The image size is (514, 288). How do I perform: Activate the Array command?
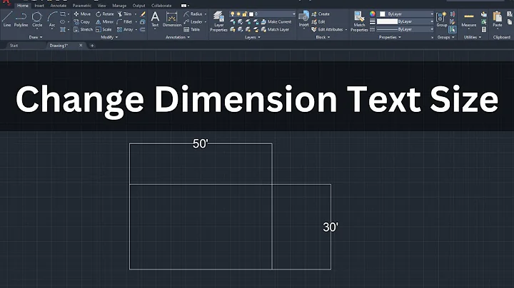tap(125, 29)
